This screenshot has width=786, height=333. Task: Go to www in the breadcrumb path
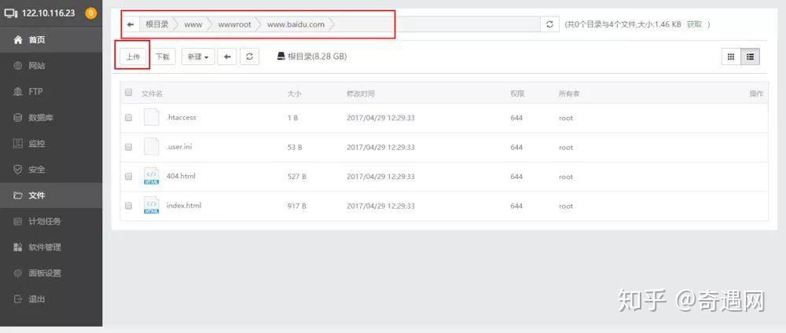[x=193, y=24]
